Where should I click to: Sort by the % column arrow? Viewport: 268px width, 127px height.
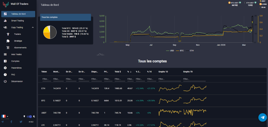tap(131, 72)
